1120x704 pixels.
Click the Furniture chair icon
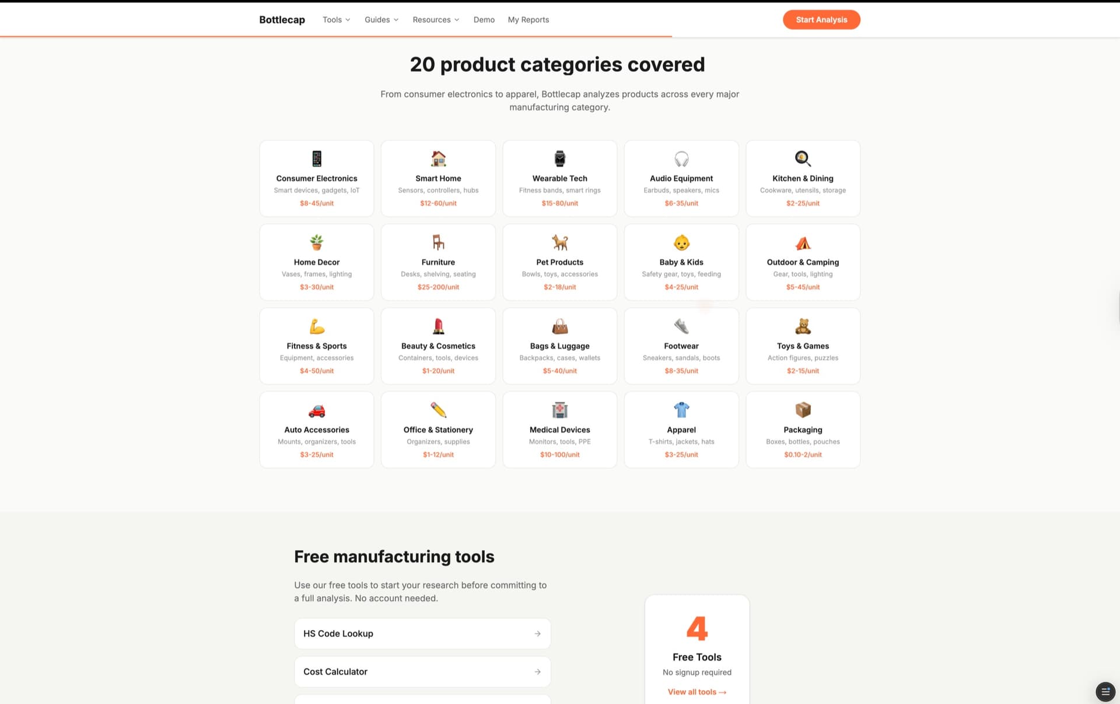click(438, 242)
